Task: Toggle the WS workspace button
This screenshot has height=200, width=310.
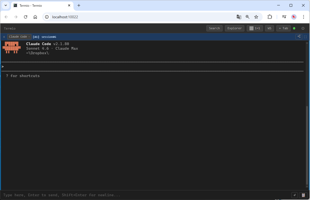Action: tap(269, 28)
